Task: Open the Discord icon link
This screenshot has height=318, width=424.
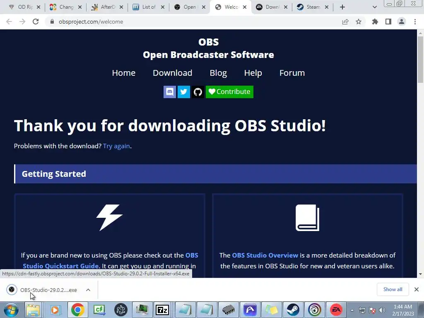Action: tap(169, 92)
